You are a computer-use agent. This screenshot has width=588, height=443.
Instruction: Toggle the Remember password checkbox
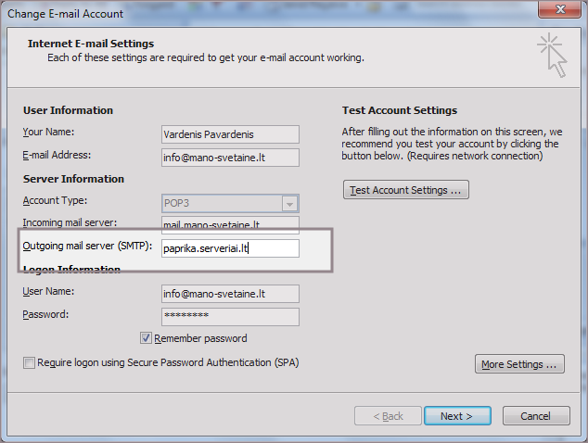point(147,338)
